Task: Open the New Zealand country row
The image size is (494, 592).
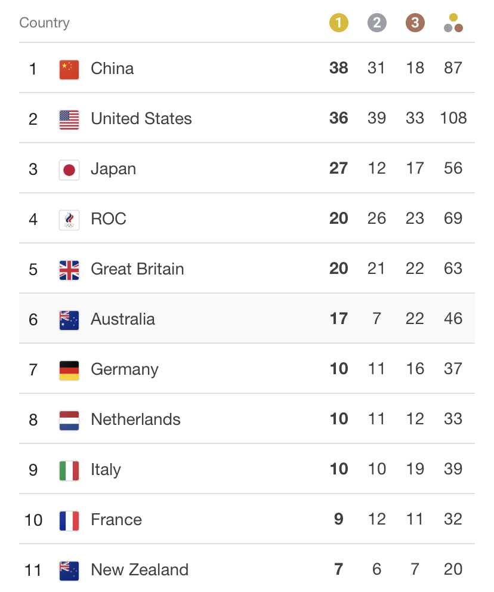Action: point(247,569)
